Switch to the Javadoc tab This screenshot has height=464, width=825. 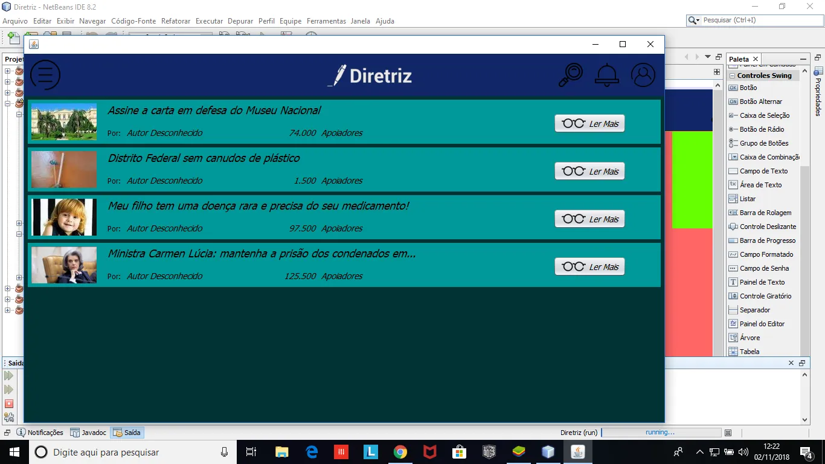(x=88, y=433)
